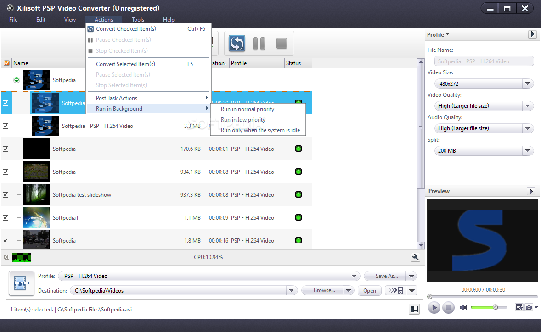Open the log list icon in status bar
Viewport: 541px width, 332px height.
pos(414,309)
